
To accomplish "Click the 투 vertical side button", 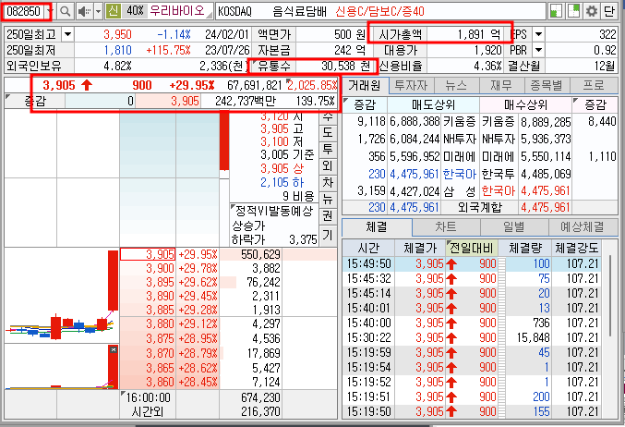I will pyautogui.click(x=328, y=149).
